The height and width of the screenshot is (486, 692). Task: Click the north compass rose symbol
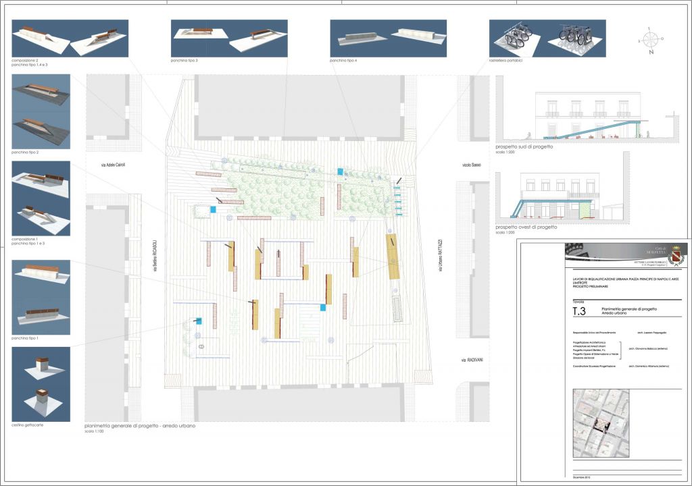[649, 40]
